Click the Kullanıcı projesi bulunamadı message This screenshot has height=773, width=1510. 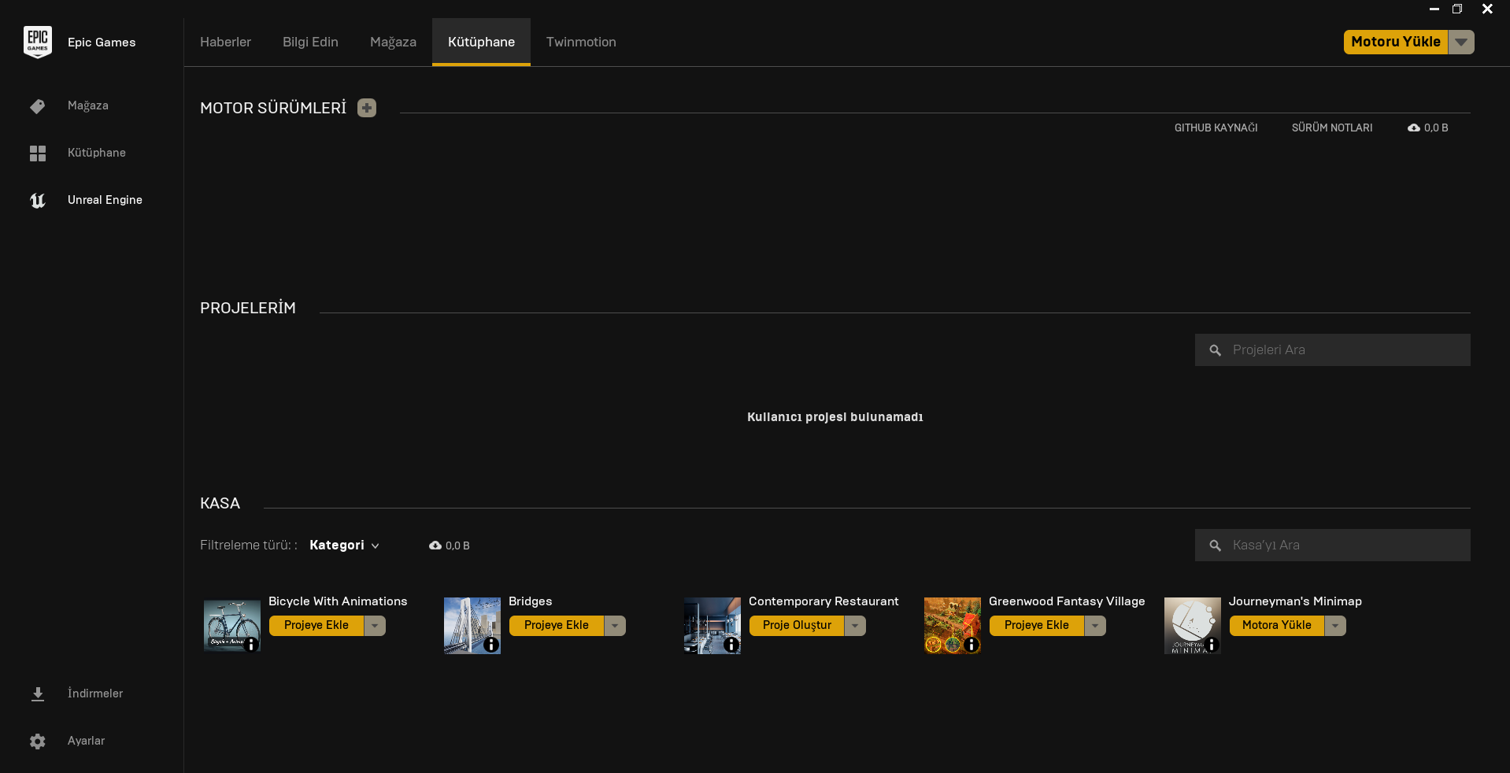(x=835, y=417)
